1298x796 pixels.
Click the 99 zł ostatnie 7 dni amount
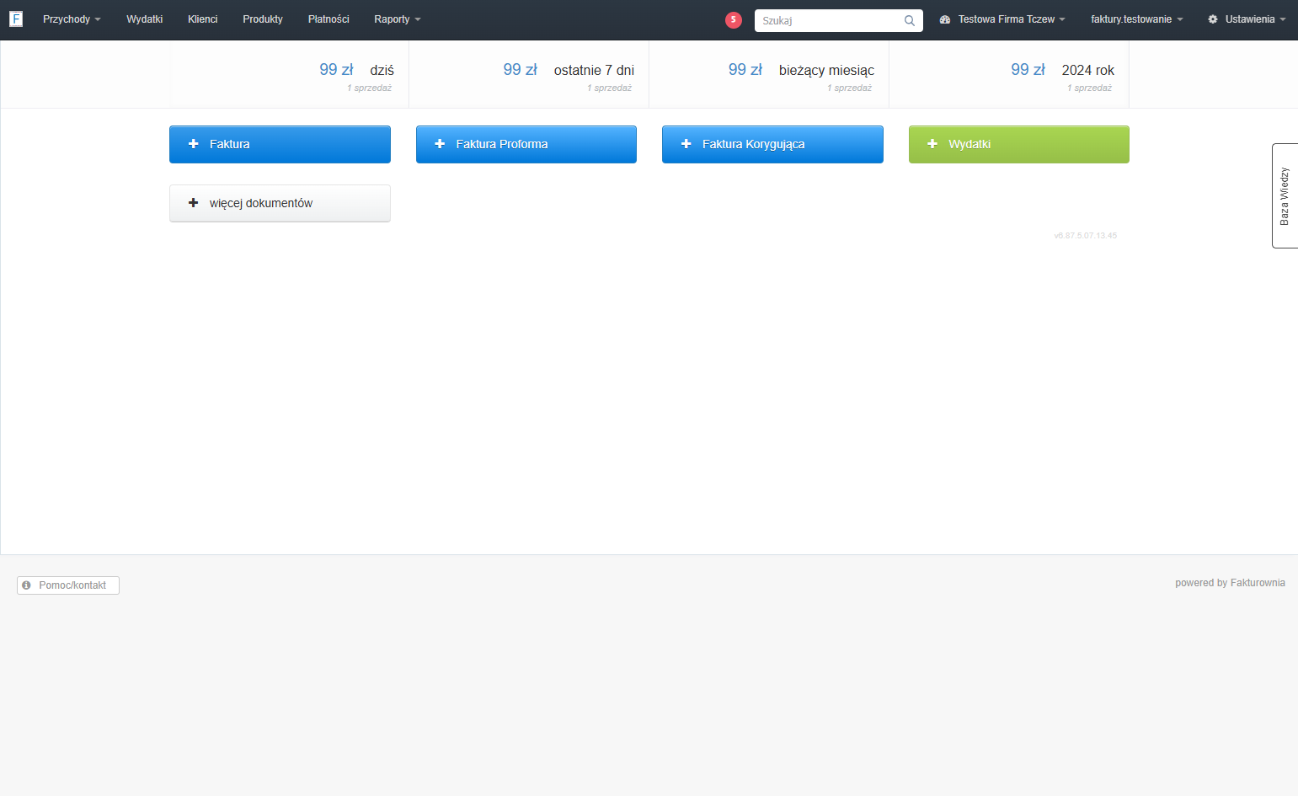tap(520, 70)
